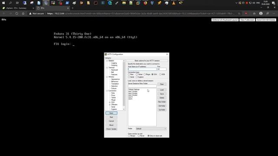This screenshot has width=278, height=156.
Task: Click the New folder button
Action: click(x=162, y=102)
